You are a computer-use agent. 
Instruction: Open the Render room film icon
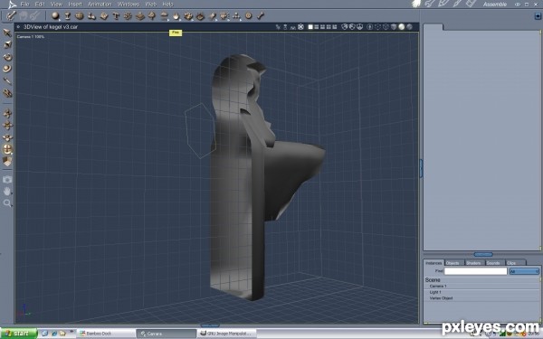pyautogui.click(x=471, y=4)
